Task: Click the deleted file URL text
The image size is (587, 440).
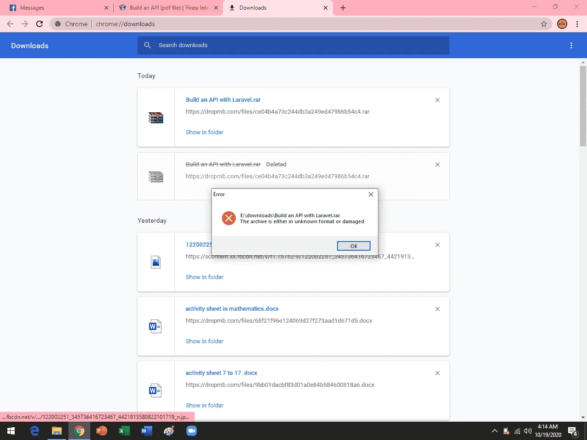Action: click(x=277, y=176)
